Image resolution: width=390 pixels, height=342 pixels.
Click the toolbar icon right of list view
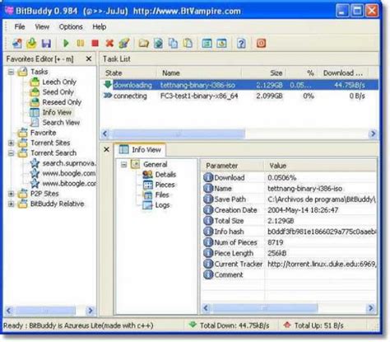coord(221,43)
